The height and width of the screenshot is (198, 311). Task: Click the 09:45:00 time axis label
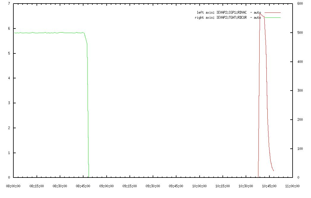[x=176, y=186]
